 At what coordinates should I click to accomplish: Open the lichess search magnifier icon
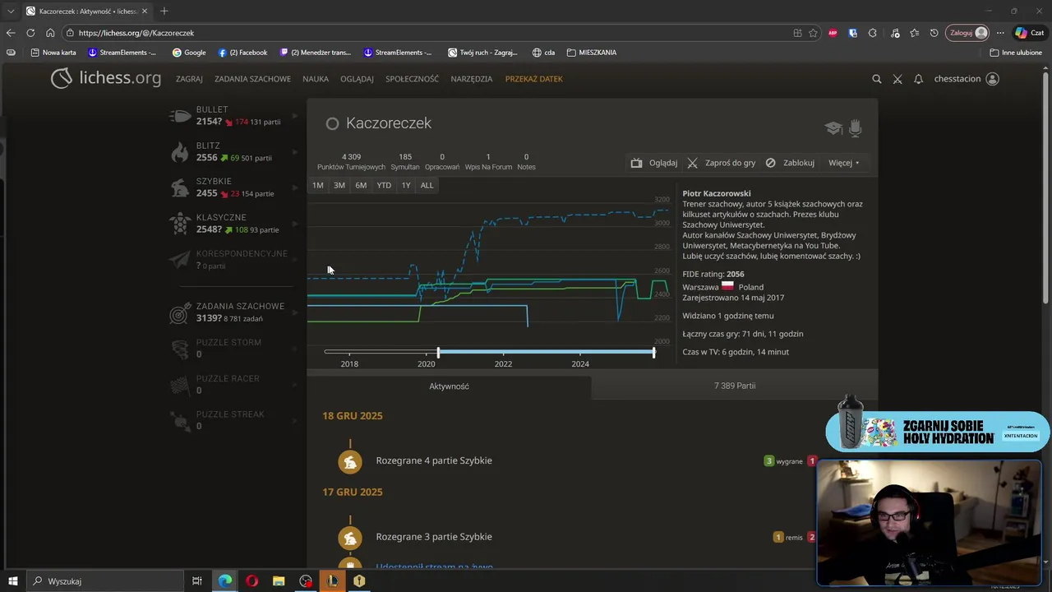click(876, 79)
